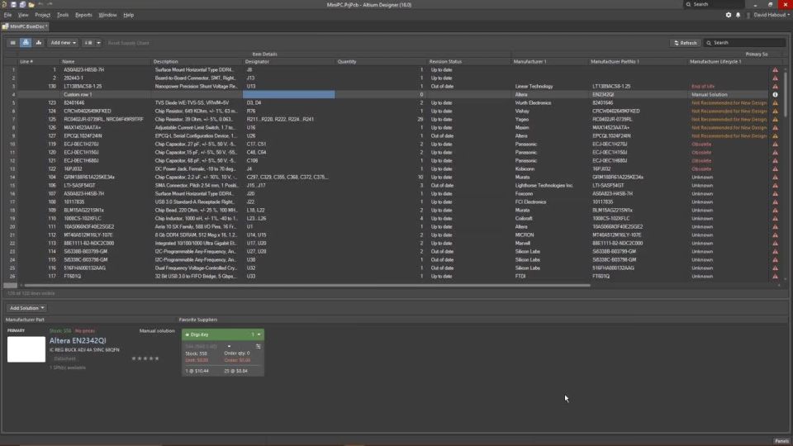793x446 pixels.
Task: Select the FT601Q name cell
Action: click(107, 276)
